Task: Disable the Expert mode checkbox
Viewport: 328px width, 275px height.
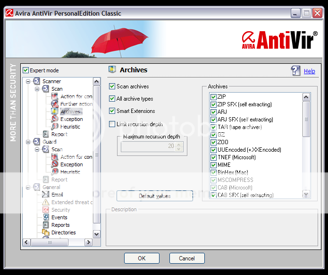Action: pos(26,70)
